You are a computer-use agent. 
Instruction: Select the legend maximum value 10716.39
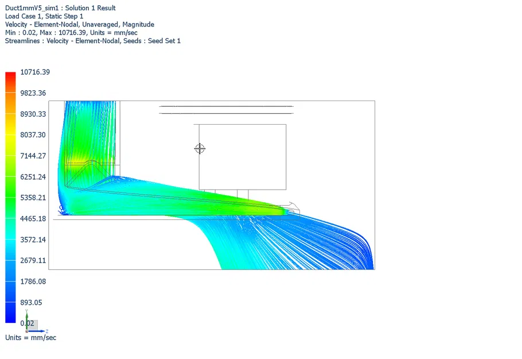tap(35, 72)
